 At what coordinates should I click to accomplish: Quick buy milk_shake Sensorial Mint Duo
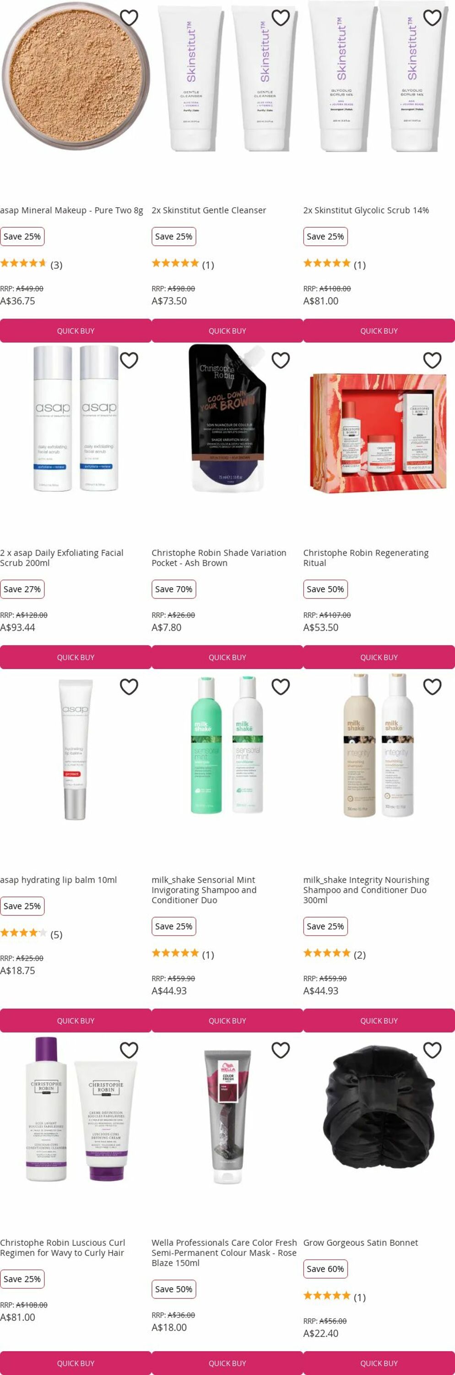pyautogui.click(x=227, y=1021)
